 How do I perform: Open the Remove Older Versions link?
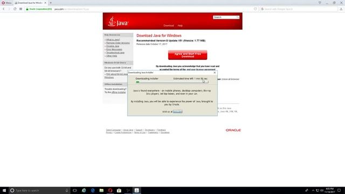click(x=118, y=43)
